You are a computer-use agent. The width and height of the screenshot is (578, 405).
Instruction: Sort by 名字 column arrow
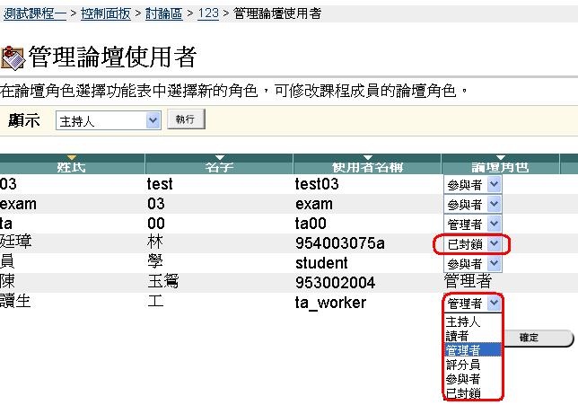tap(220, 158)
